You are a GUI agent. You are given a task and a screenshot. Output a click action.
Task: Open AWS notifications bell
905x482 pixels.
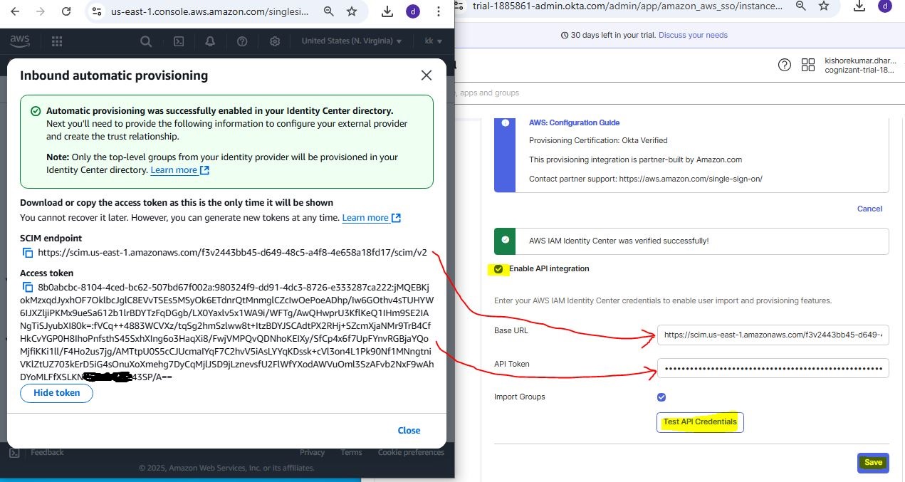tap(210, 41)
